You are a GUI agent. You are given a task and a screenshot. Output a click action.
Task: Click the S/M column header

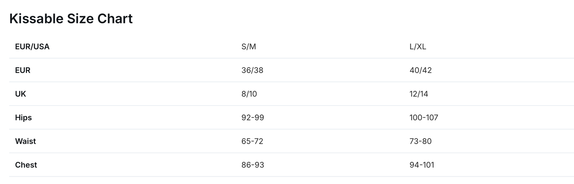point(249,47)
